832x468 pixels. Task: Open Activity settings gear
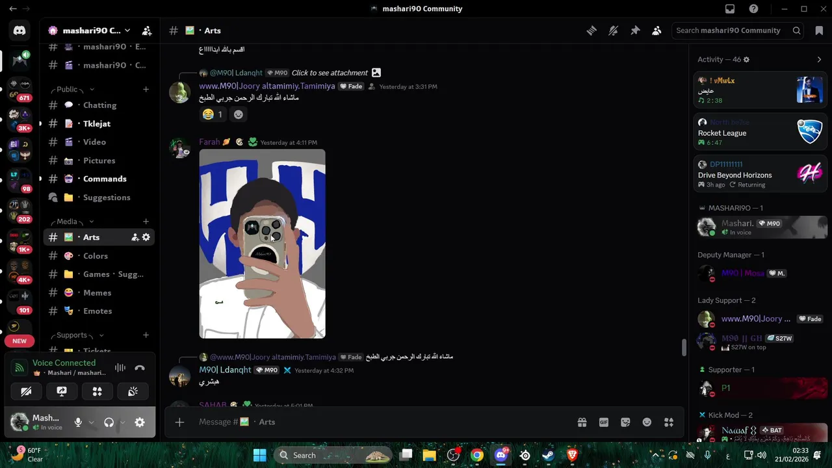click(x=746, y=59)
